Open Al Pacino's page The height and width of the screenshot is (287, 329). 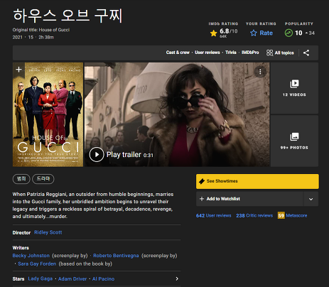[x=103, y=278]
